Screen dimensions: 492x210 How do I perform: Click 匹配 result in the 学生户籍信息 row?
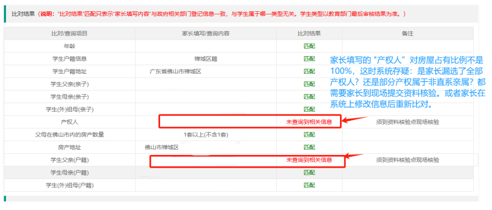(309, 59)
